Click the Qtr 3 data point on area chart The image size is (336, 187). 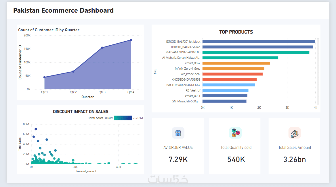click(x=102, y=48)
